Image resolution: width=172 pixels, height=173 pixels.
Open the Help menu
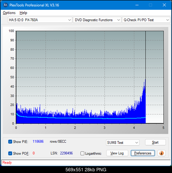click(24, 13)
